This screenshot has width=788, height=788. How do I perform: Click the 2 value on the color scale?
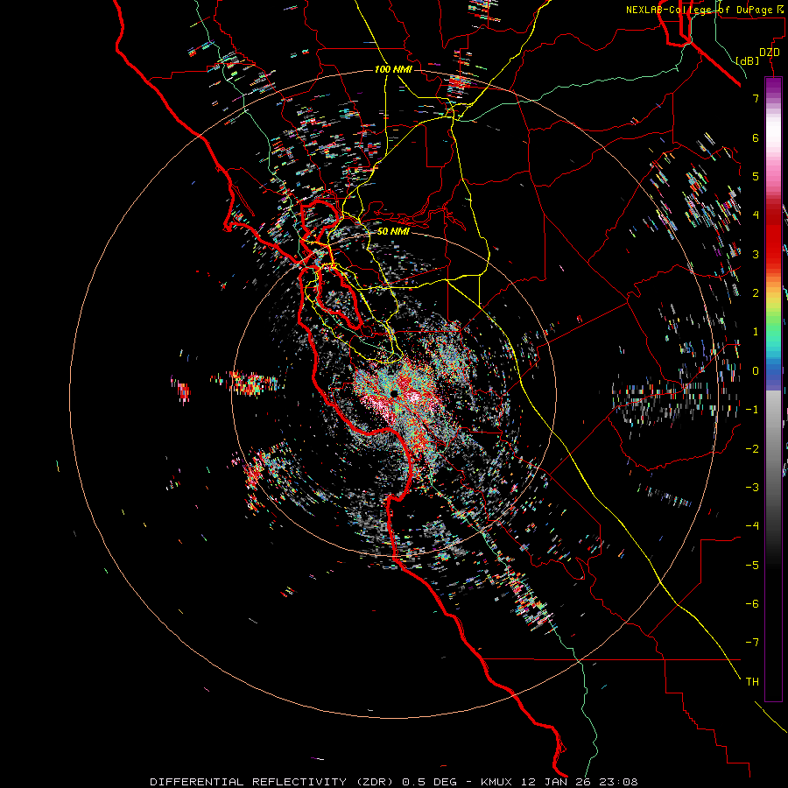[x=756, y=293]
